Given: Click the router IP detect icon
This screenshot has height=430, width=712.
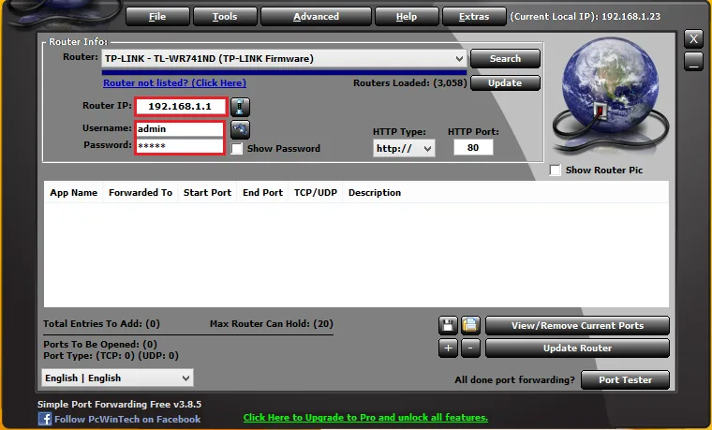Looking at the screenshot, I should [240, 107].
